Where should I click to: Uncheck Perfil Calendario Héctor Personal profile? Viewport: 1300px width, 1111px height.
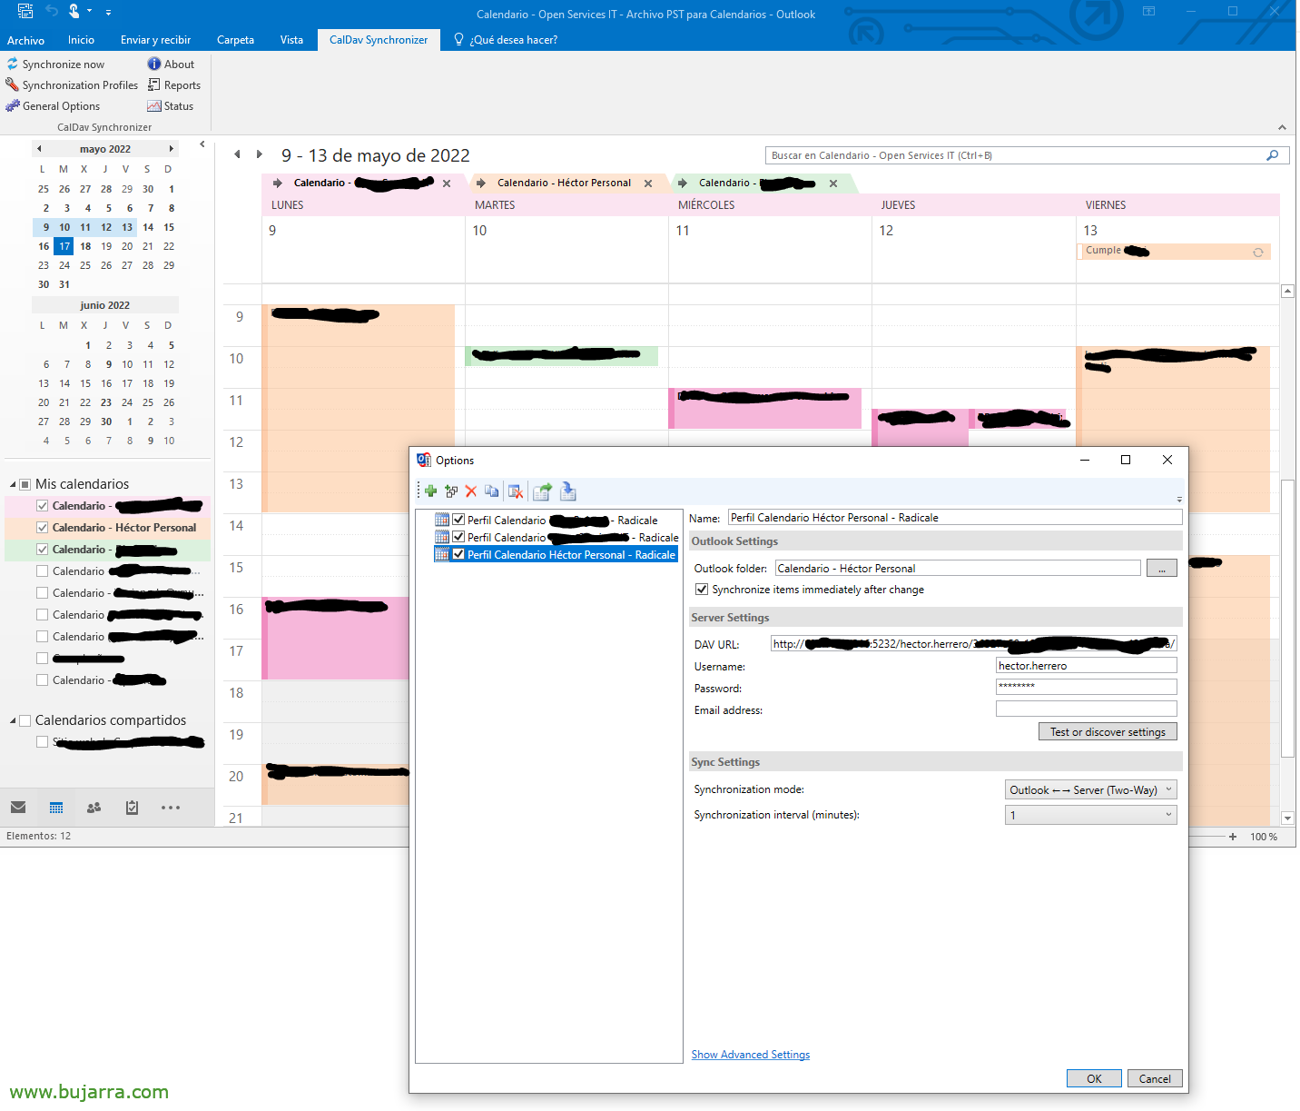click(458, 554)
